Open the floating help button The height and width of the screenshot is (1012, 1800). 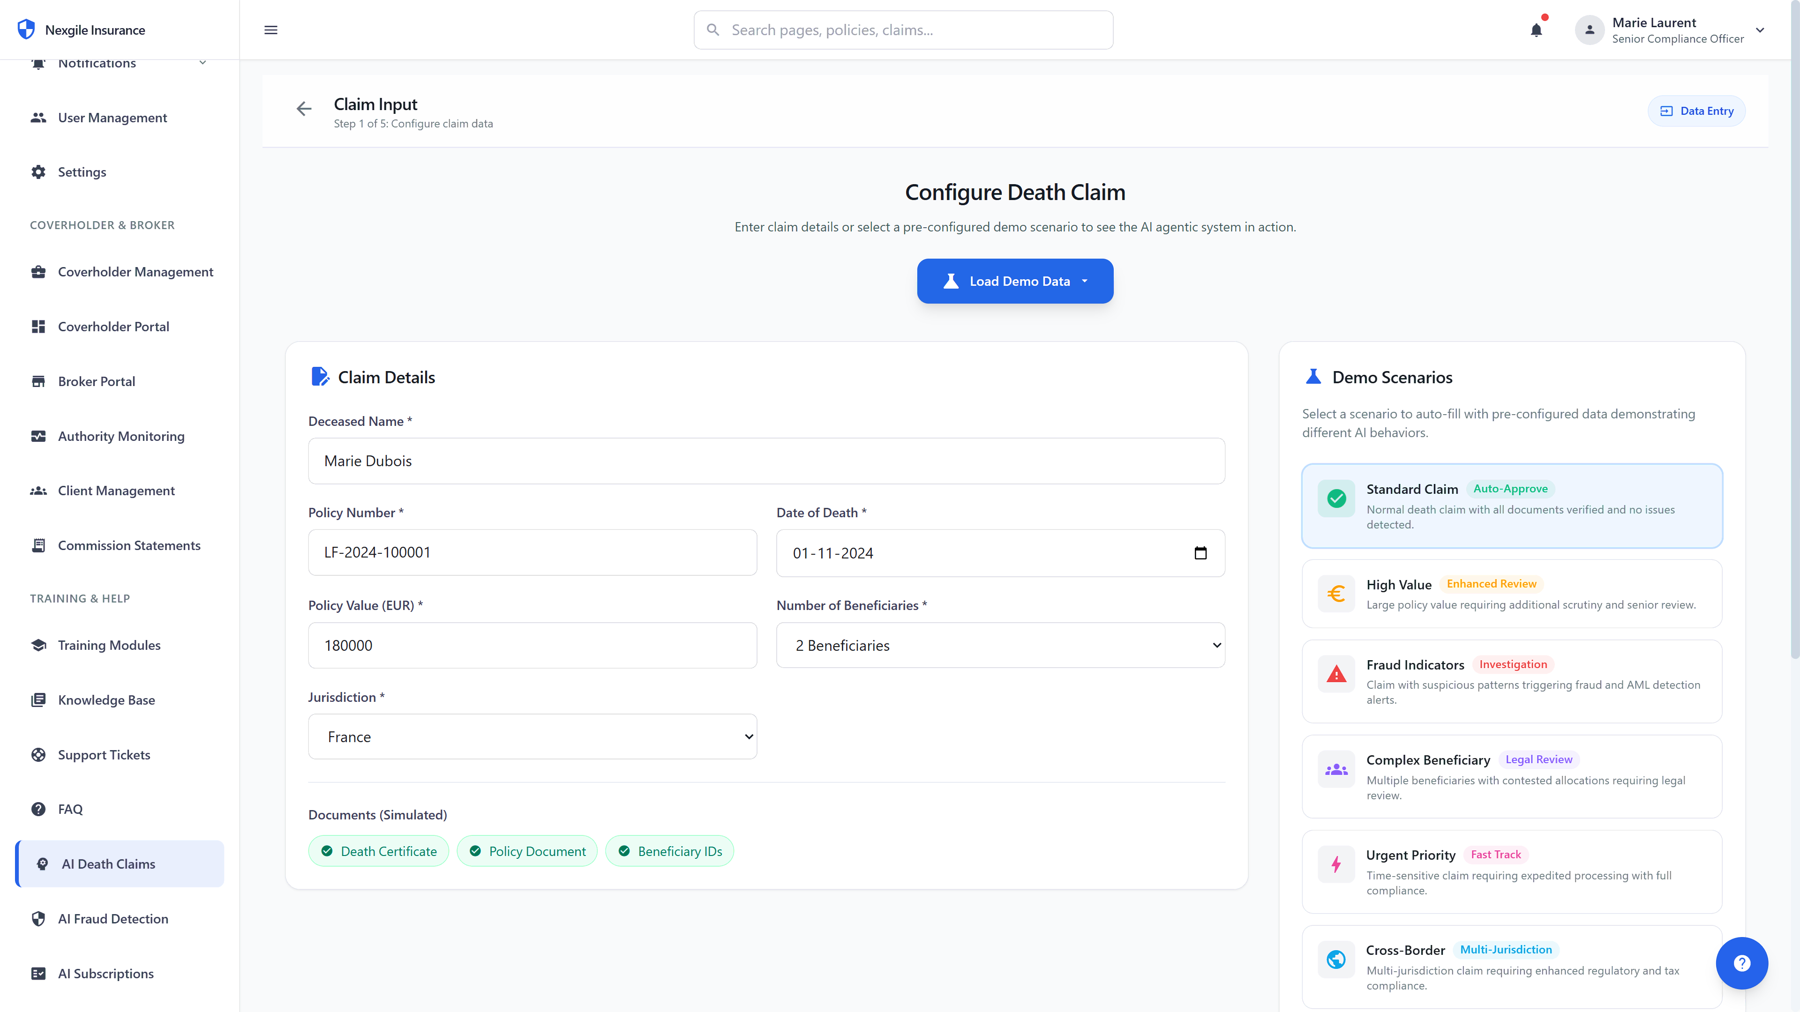(1742, 963)
